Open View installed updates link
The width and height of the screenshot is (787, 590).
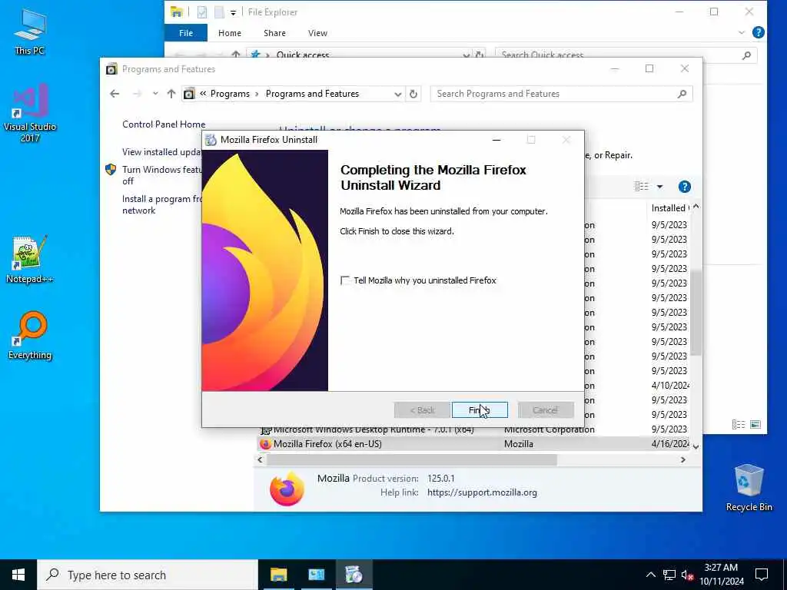coord(161,152)
